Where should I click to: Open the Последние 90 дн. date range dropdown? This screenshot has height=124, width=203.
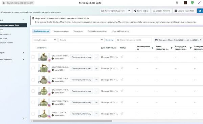pyautogui.click(x=178, y=40)
